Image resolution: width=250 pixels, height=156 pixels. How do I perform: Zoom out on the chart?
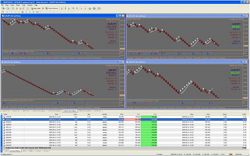pos(77,8)
